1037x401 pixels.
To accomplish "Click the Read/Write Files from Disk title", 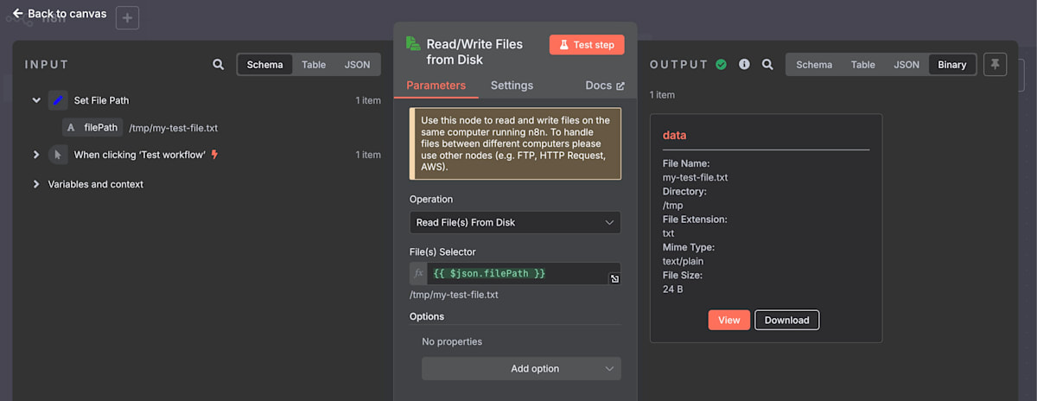I will 474,52.
